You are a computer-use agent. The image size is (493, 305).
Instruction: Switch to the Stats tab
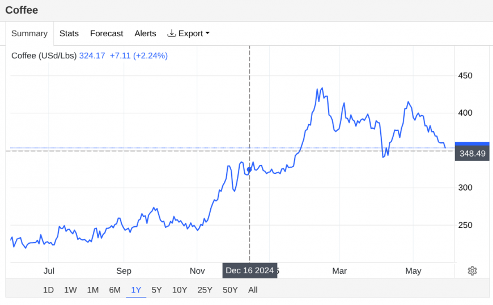tap(69, 33)
